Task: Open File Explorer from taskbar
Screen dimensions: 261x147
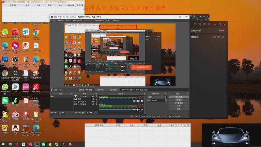Action: point(10,144)
